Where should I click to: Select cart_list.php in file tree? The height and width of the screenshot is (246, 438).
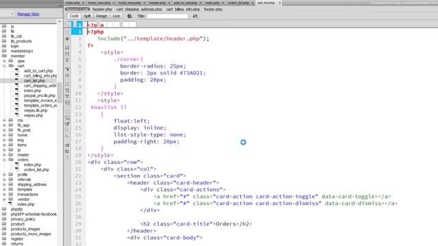click(x=34, y=81)
